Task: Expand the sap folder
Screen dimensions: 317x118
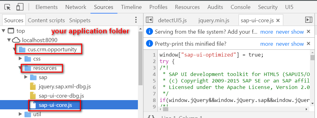Action: [x=26, y=77]
